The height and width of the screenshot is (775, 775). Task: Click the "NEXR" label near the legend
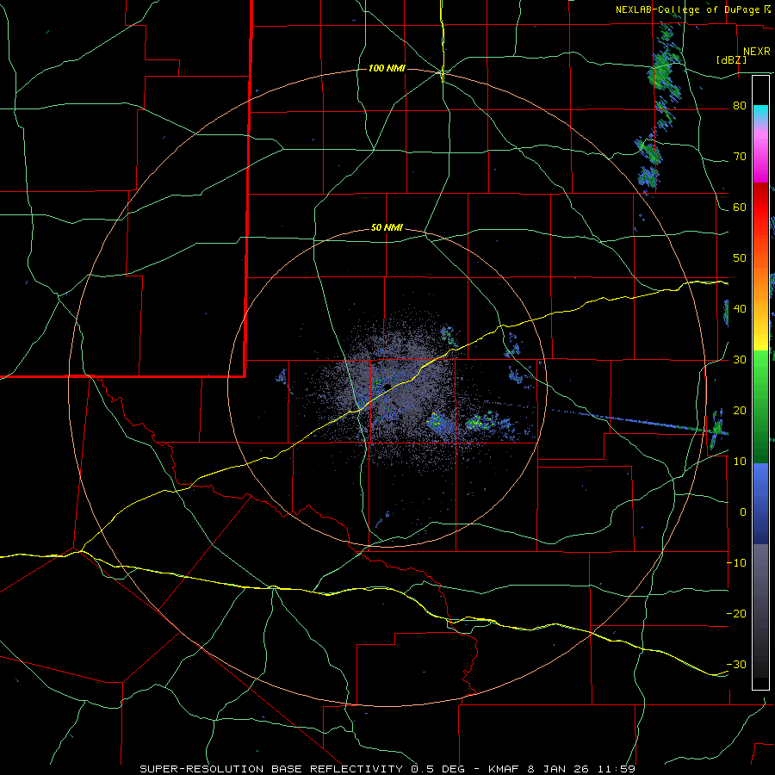coord(756,52)
